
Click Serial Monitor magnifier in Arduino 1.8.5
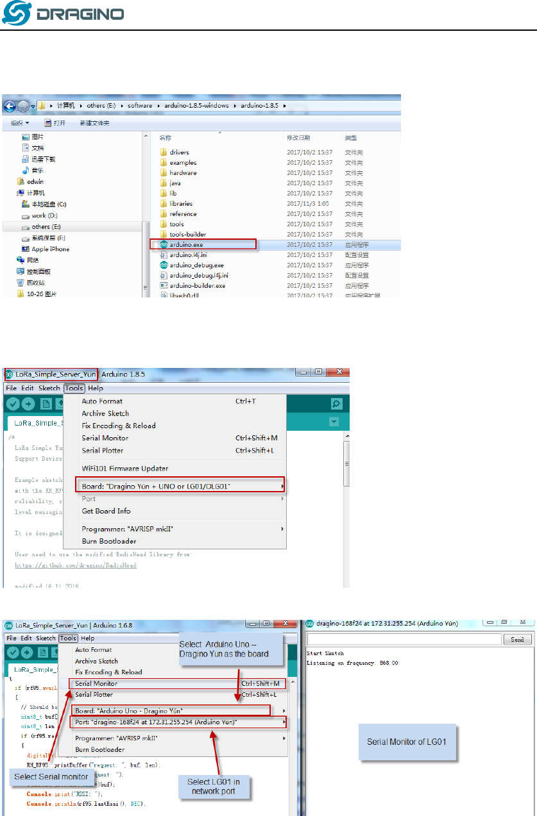[x=336, y=404]
